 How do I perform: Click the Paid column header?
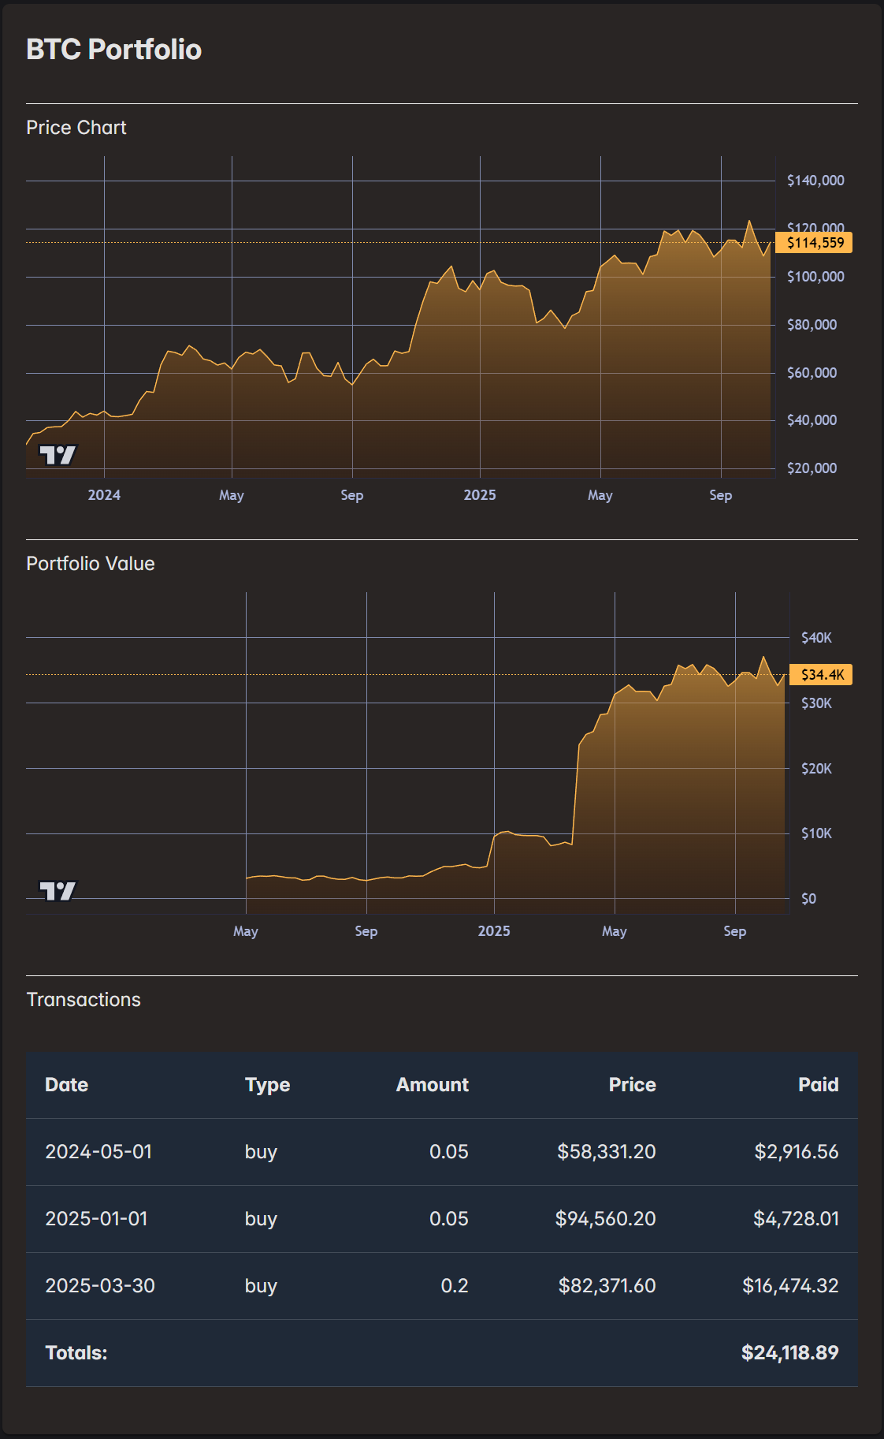818,1085
